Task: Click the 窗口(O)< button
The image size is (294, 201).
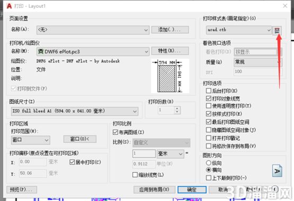Action: click(80, 139)
